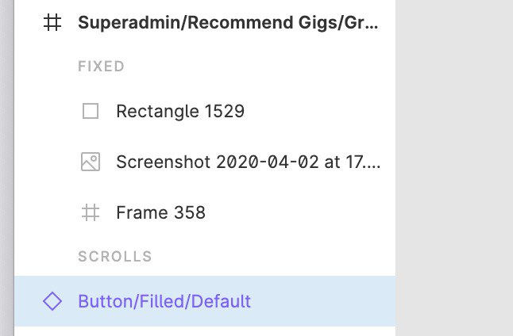
Task: Click the blank white row below Button/Filled/Default
Action: tap(205, 331)
